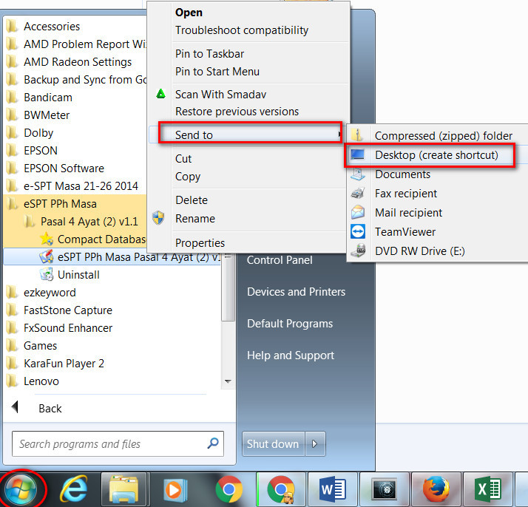The width and height of the screenshot is (528, 507).
Task: Send to Documents
Action: point(402,174)
